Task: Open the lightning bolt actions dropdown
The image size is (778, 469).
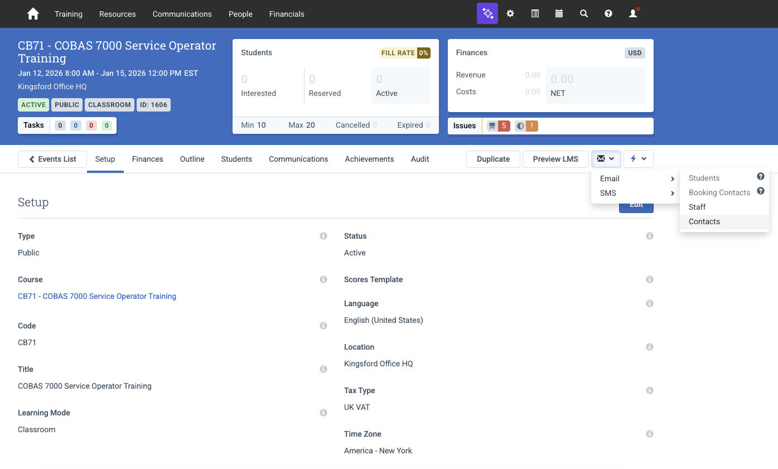Action: (x=639, y=159)
